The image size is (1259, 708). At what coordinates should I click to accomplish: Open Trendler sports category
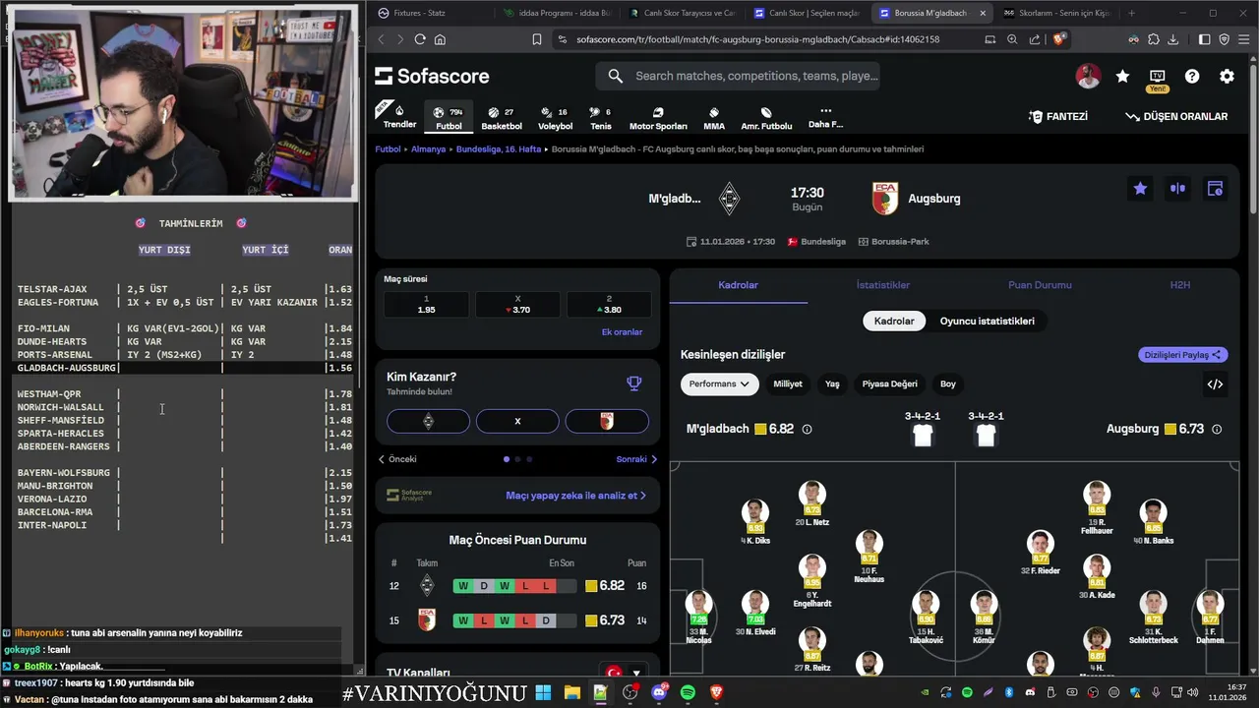[x=399, y=117]
